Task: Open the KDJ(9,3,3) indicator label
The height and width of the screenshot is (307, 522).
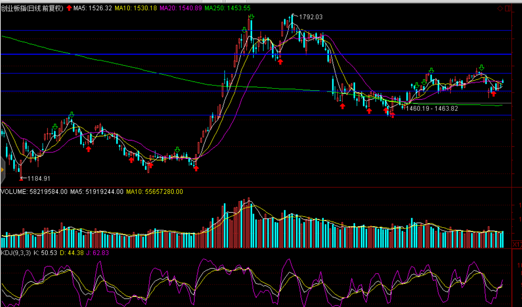Action: click(x=16, y=253)
